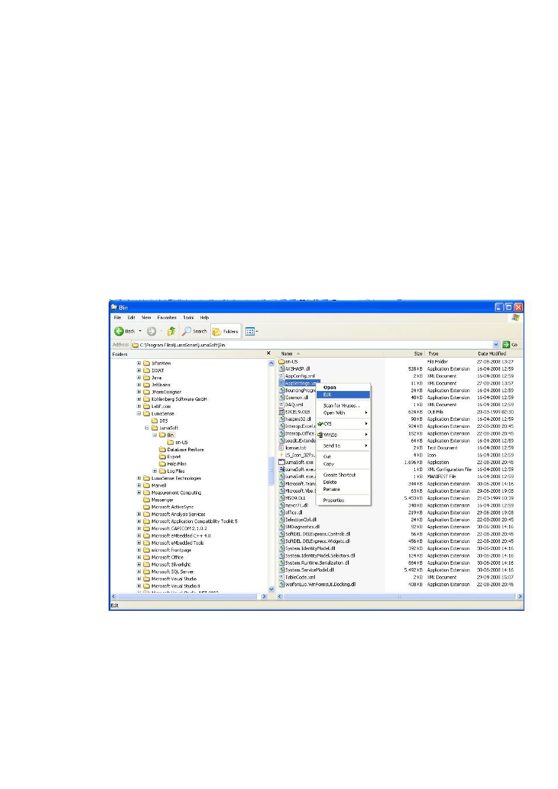Sort files by the Type column header
Viewport: 558px width, 789px height.
[450, 354]
